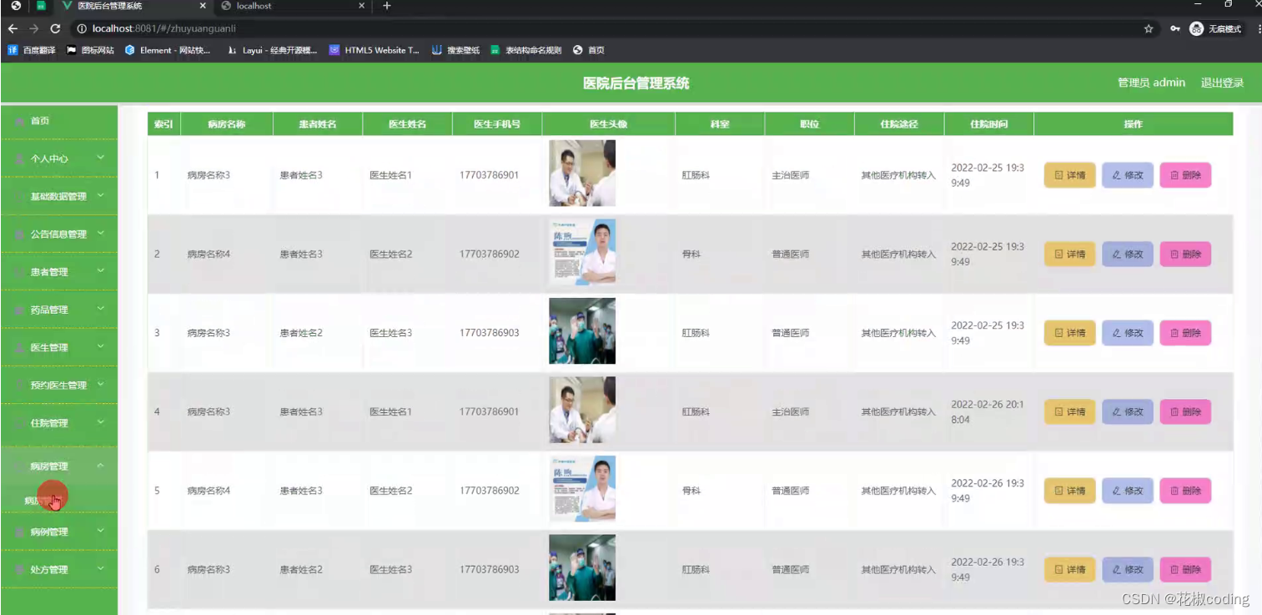Click 删除 for index 1 row
The image size is (1262, 615).
(x=1185, y=175)
